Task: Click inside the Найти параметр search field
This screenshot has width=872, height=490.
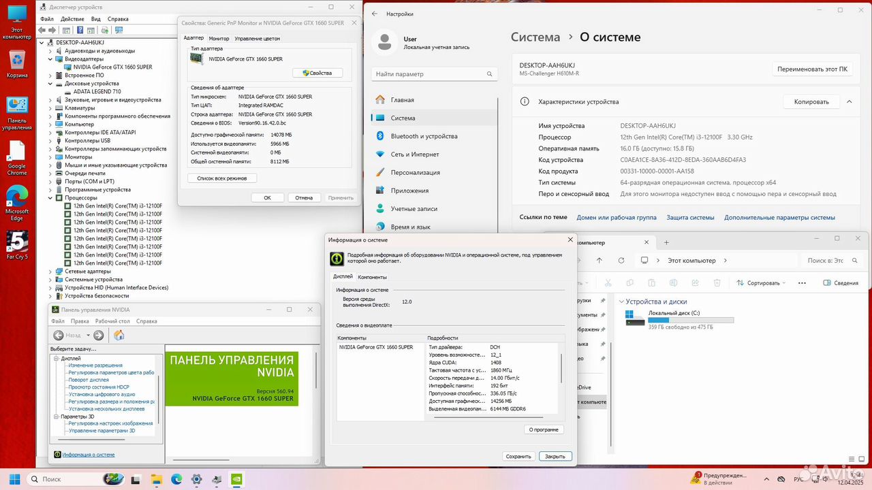Action: click(x=435, y=74)
